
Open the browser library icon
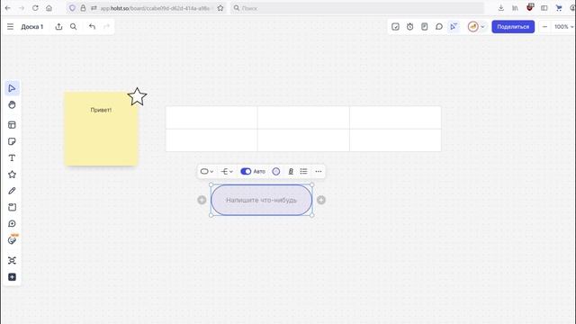point(515,8)
